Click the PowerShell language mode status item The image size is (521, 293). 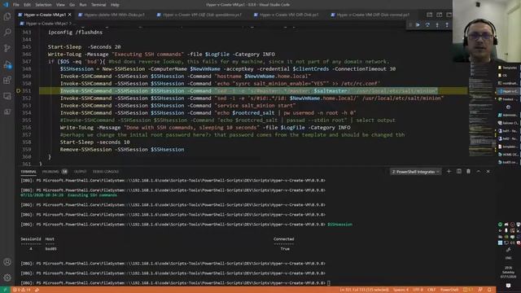449,290
